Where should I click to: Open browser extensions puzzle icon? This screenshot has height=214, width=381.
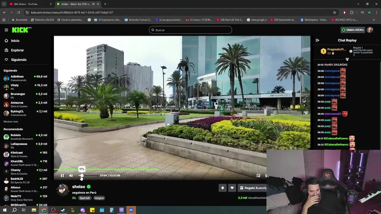pyautogui.click(x=352, y=12)
